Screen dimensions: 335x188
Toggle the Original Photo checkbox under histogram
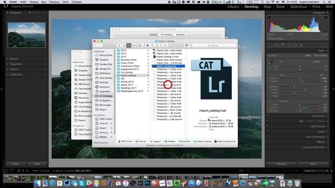(x=269, y=39)
